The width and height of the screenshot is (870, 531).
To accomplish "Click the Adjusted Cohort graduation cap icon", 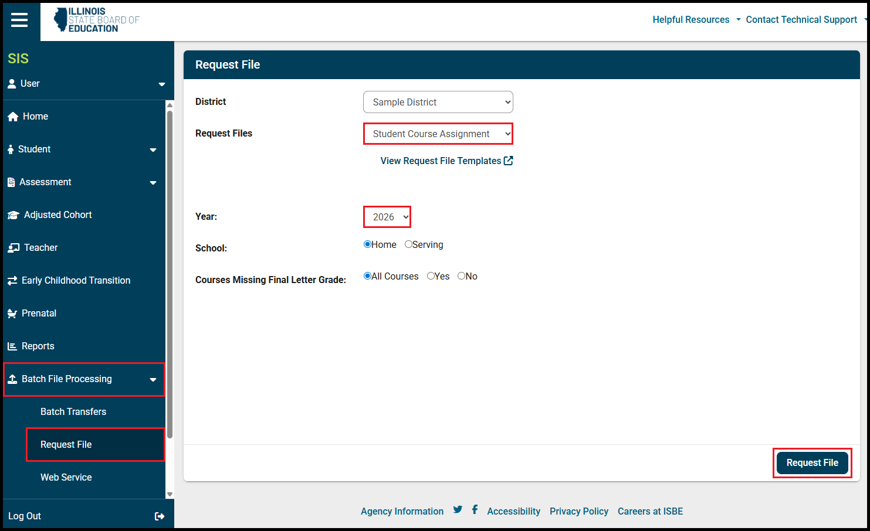I will 13,215.
